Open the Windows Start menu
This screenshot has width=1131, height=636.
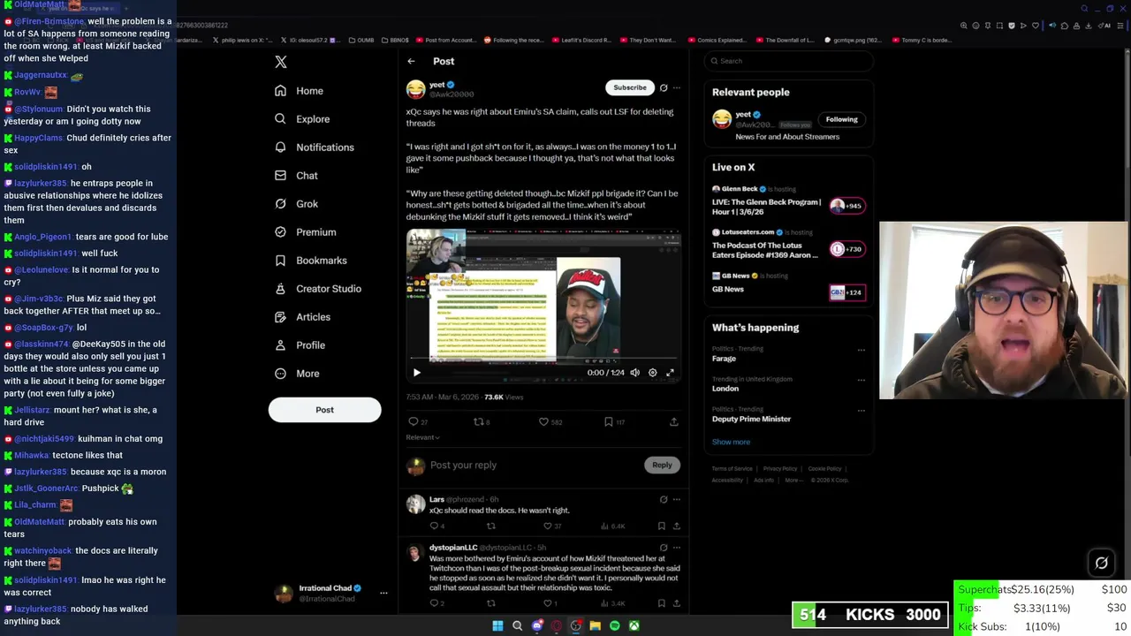coord(497,625)
